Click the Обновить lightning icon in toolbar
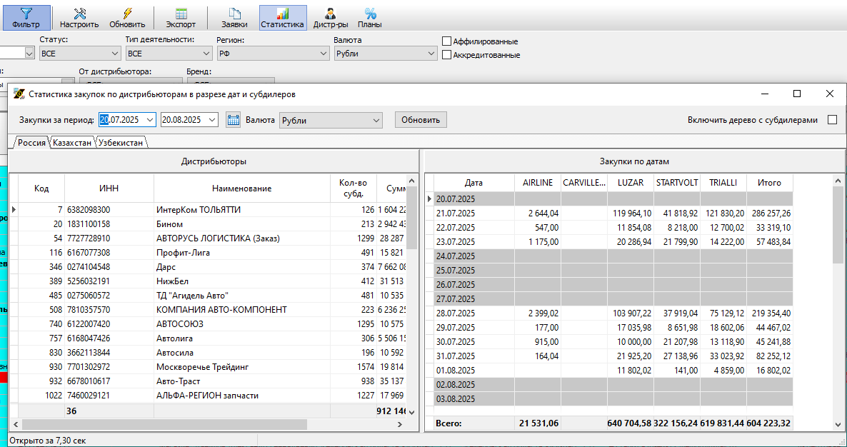 click(x=127, y=13)
